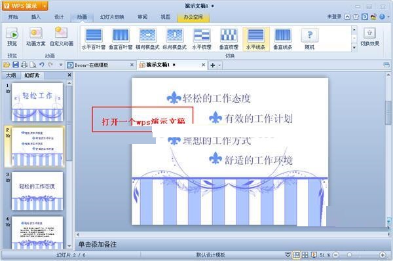This screenshot has width=393, height=261.
Task: Click zoom in plus button
Action: point(383,255)
